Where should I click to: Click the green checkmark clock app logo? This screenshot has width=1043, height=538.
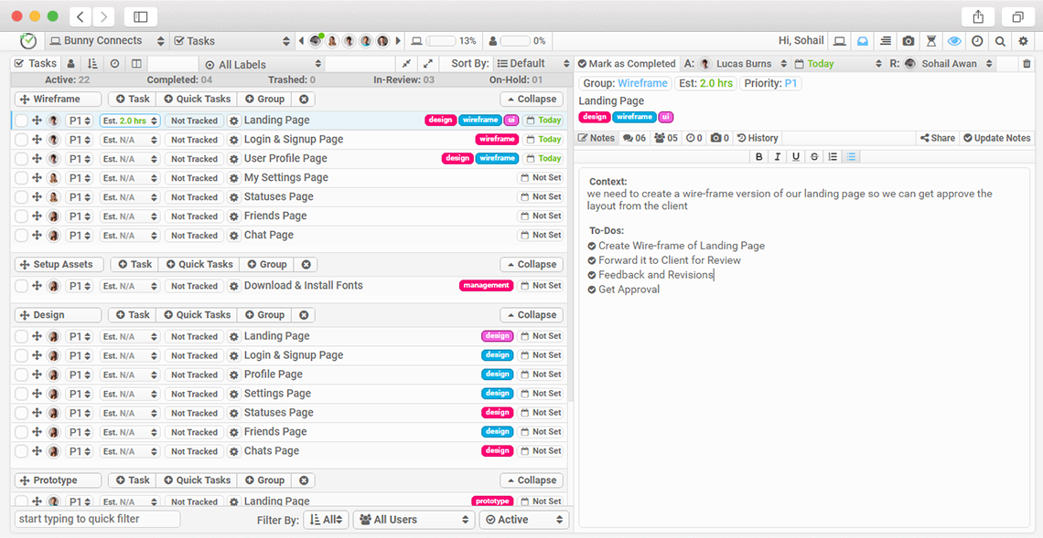(x=28, y=40)
